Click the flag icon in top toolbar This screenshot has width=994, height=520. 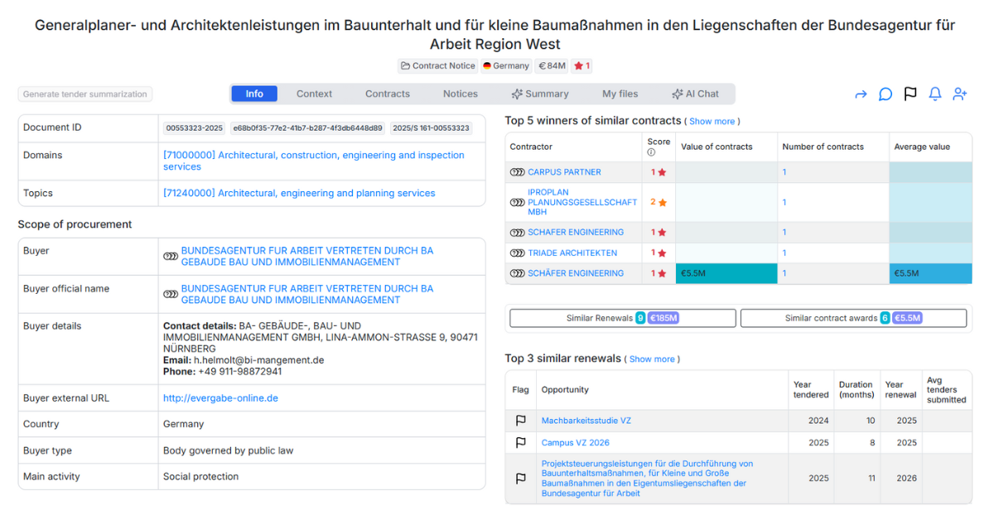coord(910,94)
